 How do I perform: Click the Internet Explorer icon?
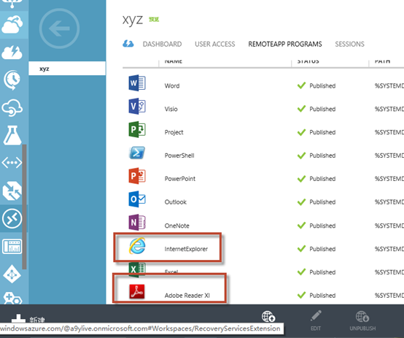click(137, 246)
